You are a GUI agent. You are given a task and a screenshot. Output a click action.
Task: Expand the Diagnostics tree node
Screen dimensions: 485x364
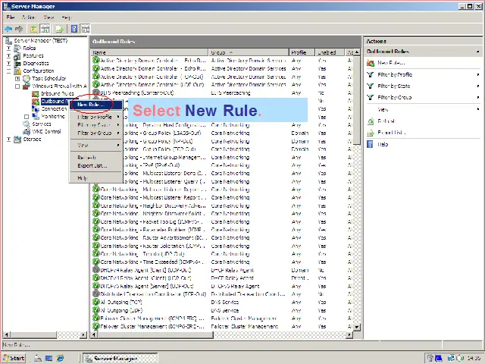8,64
